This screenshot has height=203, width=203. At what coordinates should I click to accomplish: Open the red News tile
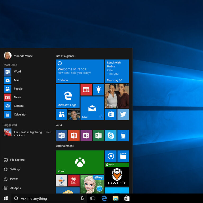coord(86,90)
